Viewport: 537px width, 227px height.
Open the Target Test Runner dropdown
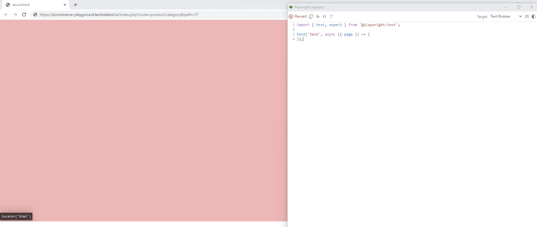[x=505, y=16]
